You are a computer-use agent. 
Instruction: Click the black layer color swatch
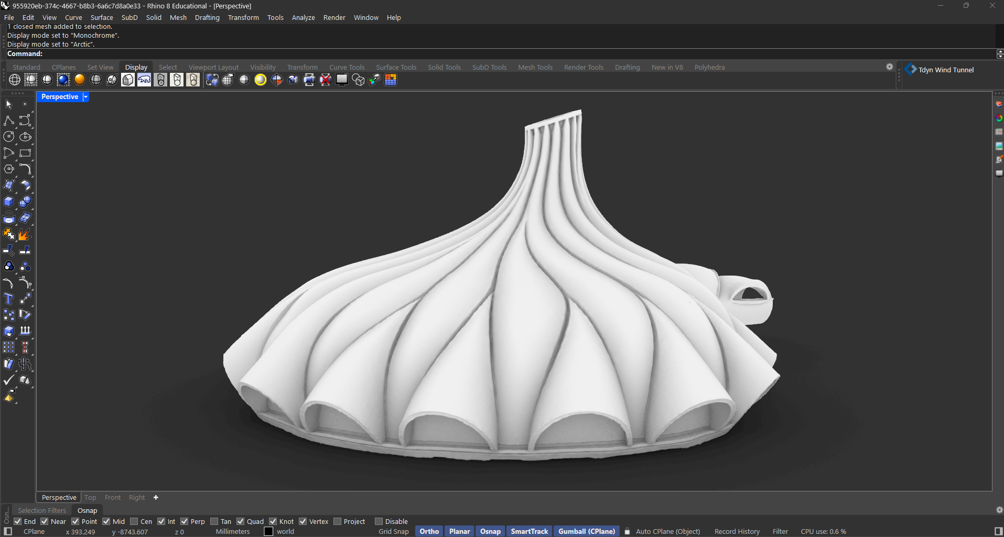click(x=269, y=531)
